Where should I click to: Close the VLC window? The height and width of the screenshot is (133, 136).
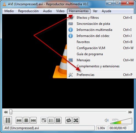click(x=127, y=3)
